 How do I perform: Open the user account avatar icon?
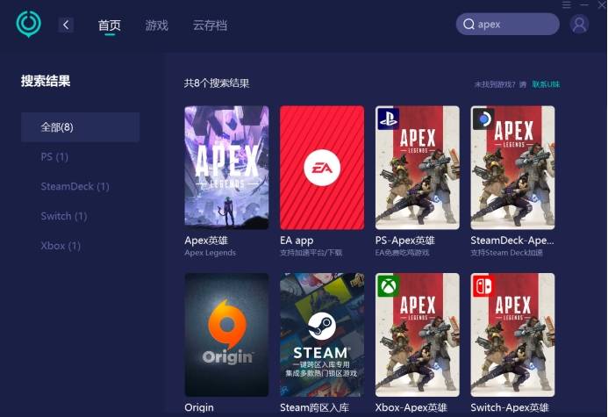click(x=579, y=24)
